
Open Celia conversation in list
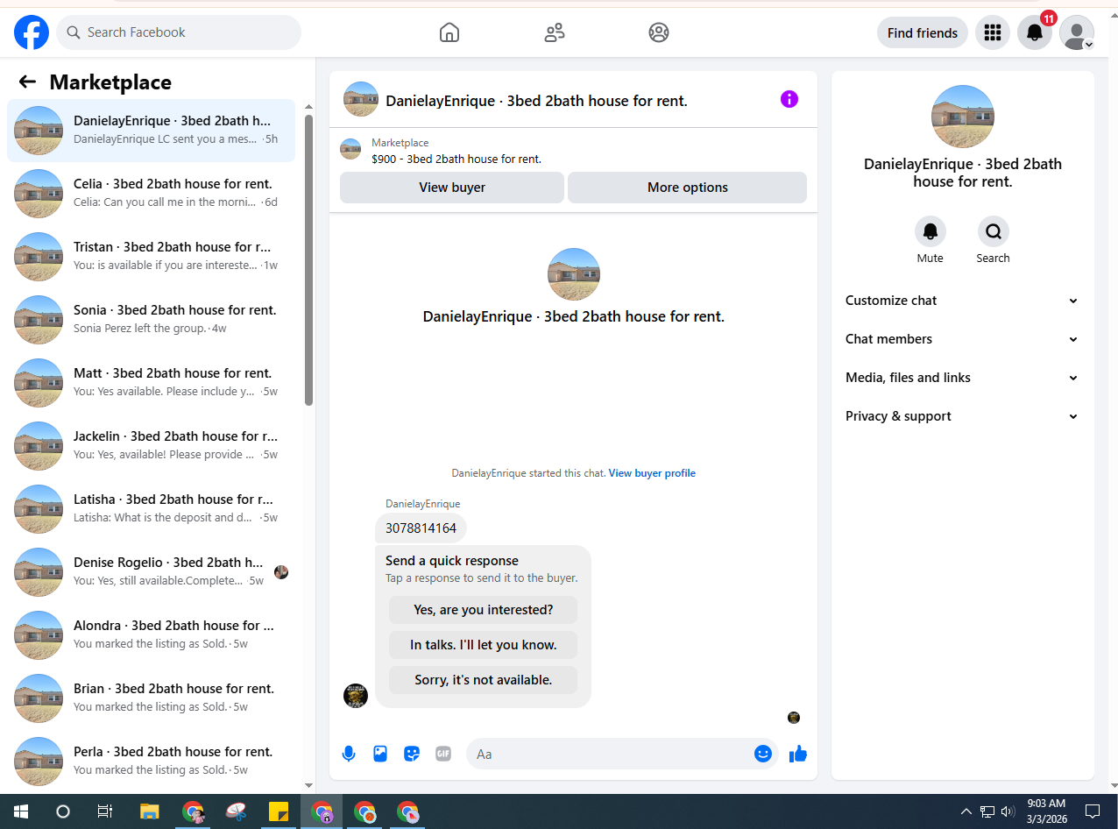pyautogui.click(x=152, y=193)
